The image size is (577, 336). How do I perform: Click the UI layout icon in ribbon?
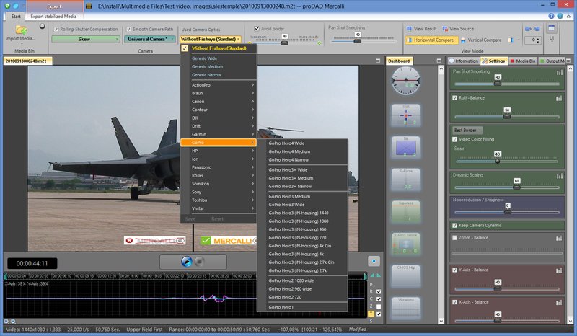pyautogui.click(x=551, y=29)
